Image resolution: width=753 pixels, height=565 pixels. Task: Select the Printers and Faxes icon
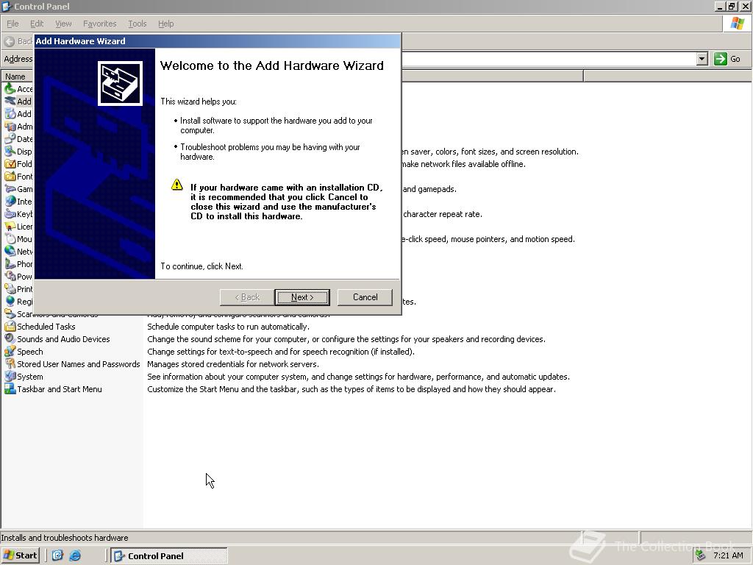10,288
